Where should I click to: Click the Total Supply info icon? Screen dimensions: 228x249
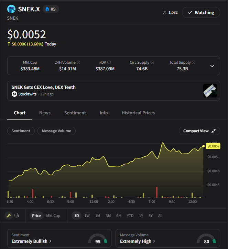point(194,62)
